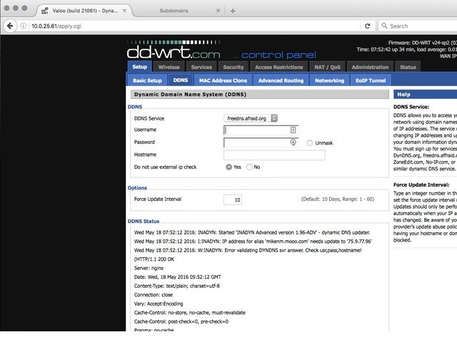
Task: Open the Security main tab
Action: (x=233, y=67)
